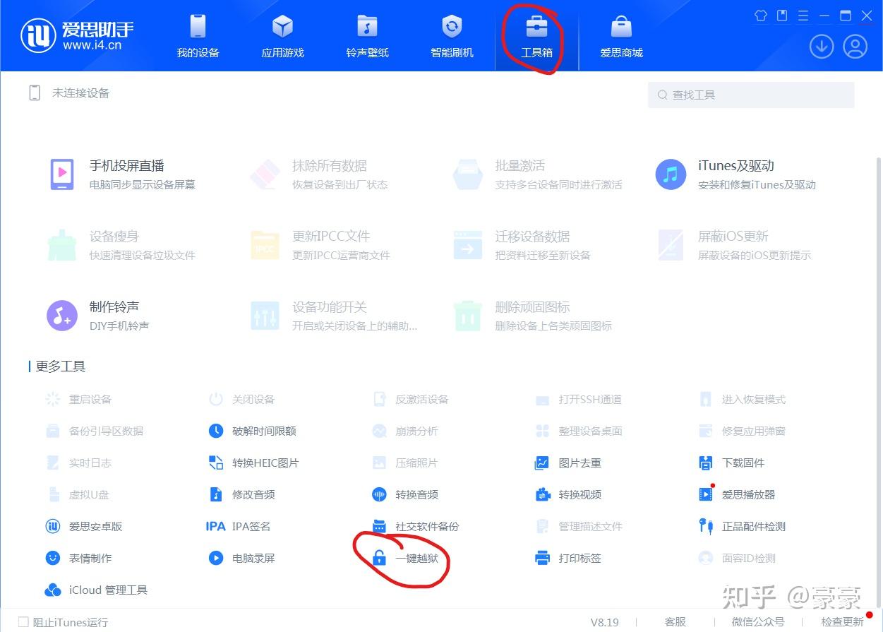Click 一键越狱 tool
This screenshot has width=883, height=632.
pyautogui.click(x=405, y=558)
